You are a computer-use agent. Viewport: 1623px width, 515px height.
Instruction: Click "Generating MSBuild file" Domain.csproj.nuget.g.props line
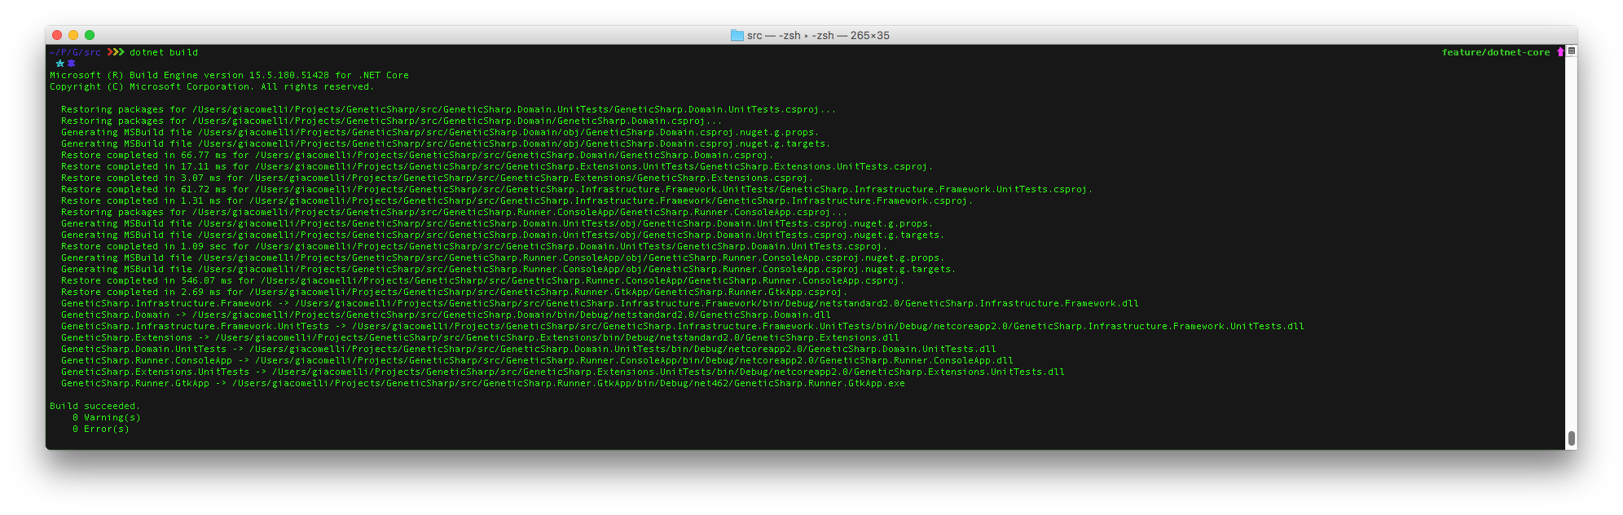tap(440, 132)
